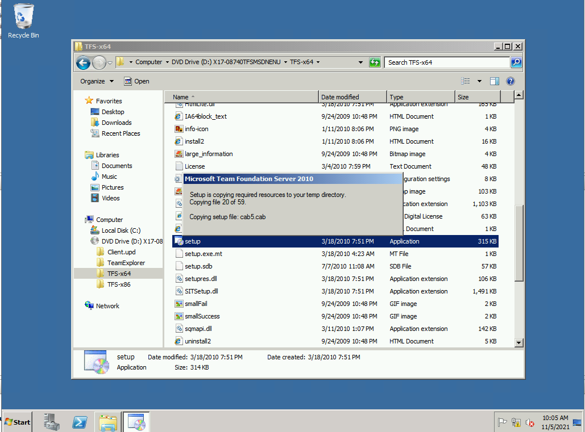The image size is (585, 432).
Task: Select Downloads under Favorites
Action: pyautogui.click(x=116, y=123)
